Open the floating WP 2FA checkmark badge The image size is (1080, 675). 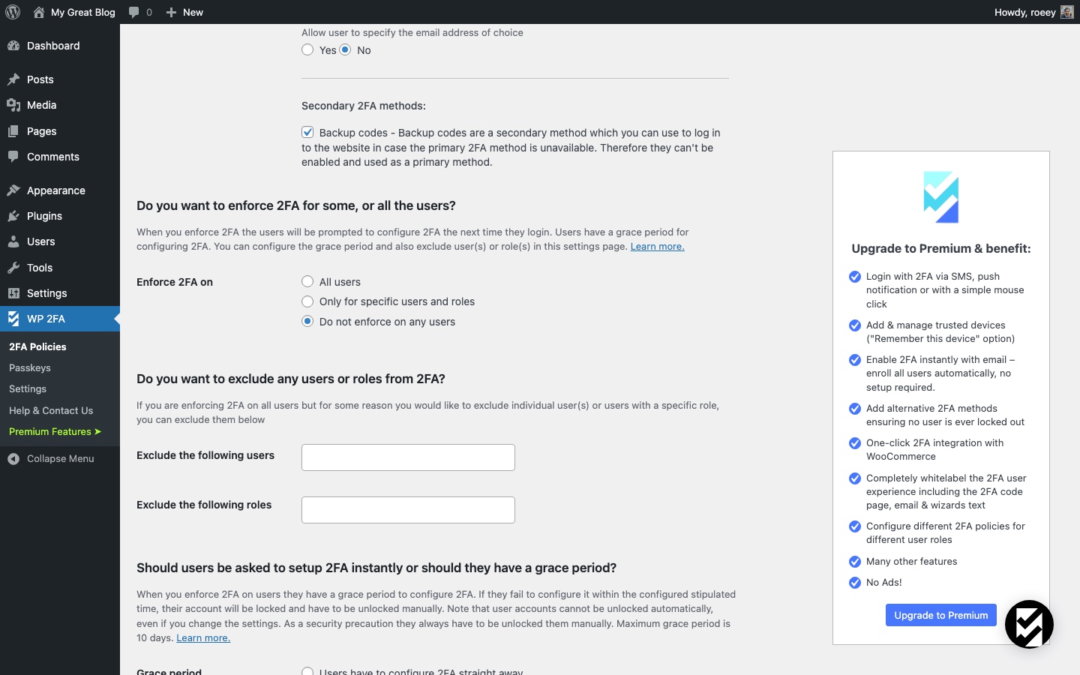tap(1029, 624)
